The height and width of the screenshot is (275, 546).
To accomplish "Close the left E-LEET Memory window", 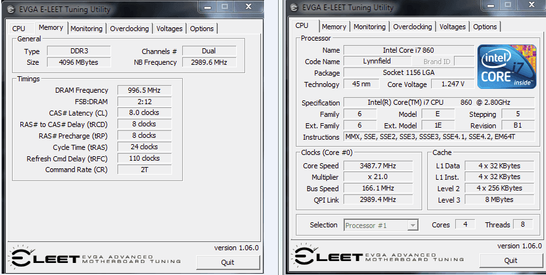I will (248, 6).
